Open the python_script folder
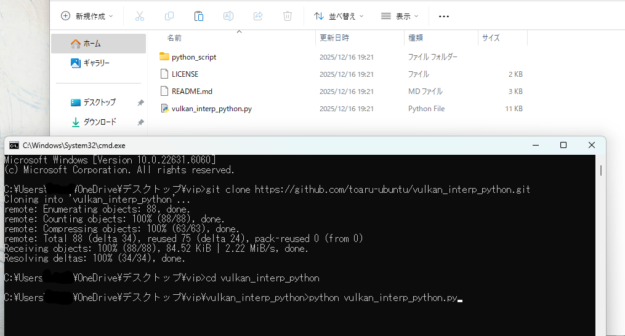This screenshot has width=625, height=336. click(x=193, y=57)
